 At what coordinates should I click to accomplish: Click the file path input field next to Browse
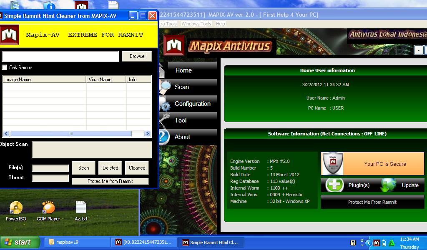click(x=60, y=57)
